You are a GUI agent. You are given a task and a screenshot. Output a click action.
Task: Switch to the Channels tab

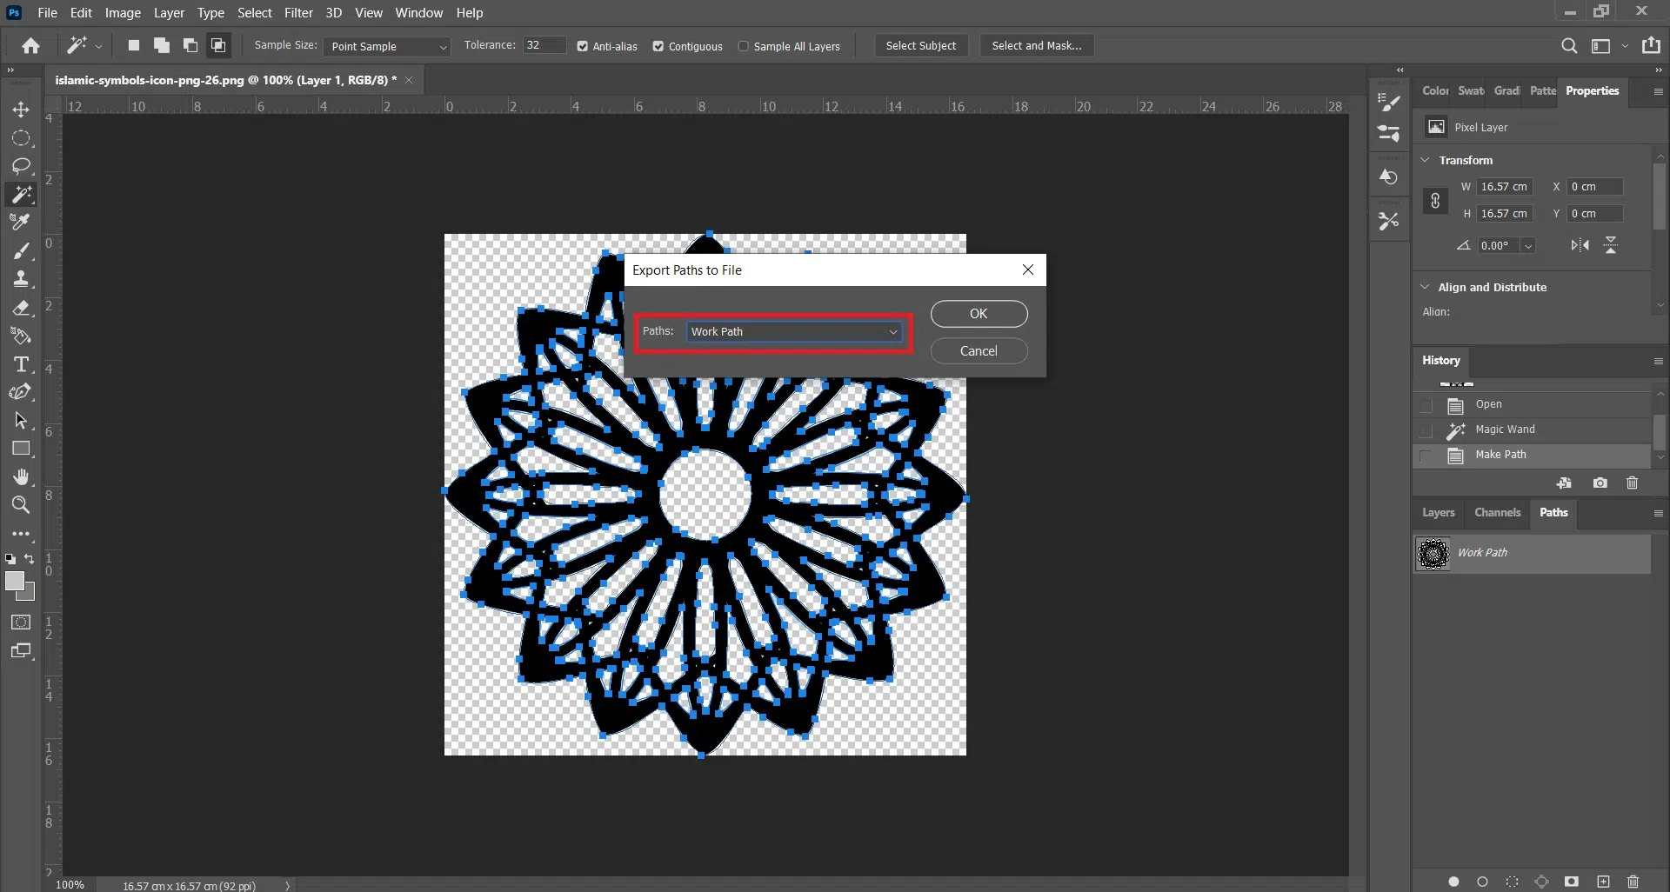pos(1497,513)
